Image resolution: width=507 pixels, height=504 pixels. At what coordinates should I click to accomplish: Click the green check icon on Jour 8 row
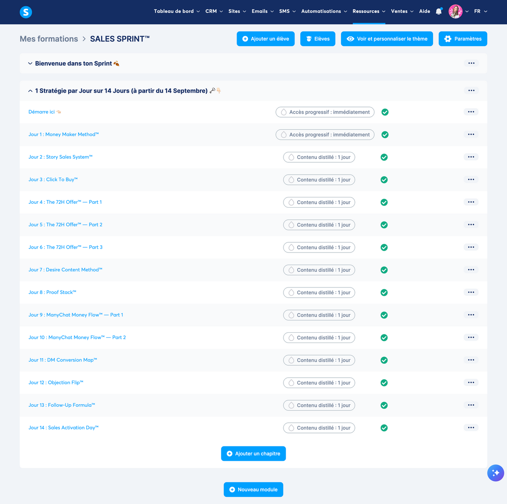tap(384, 293)
